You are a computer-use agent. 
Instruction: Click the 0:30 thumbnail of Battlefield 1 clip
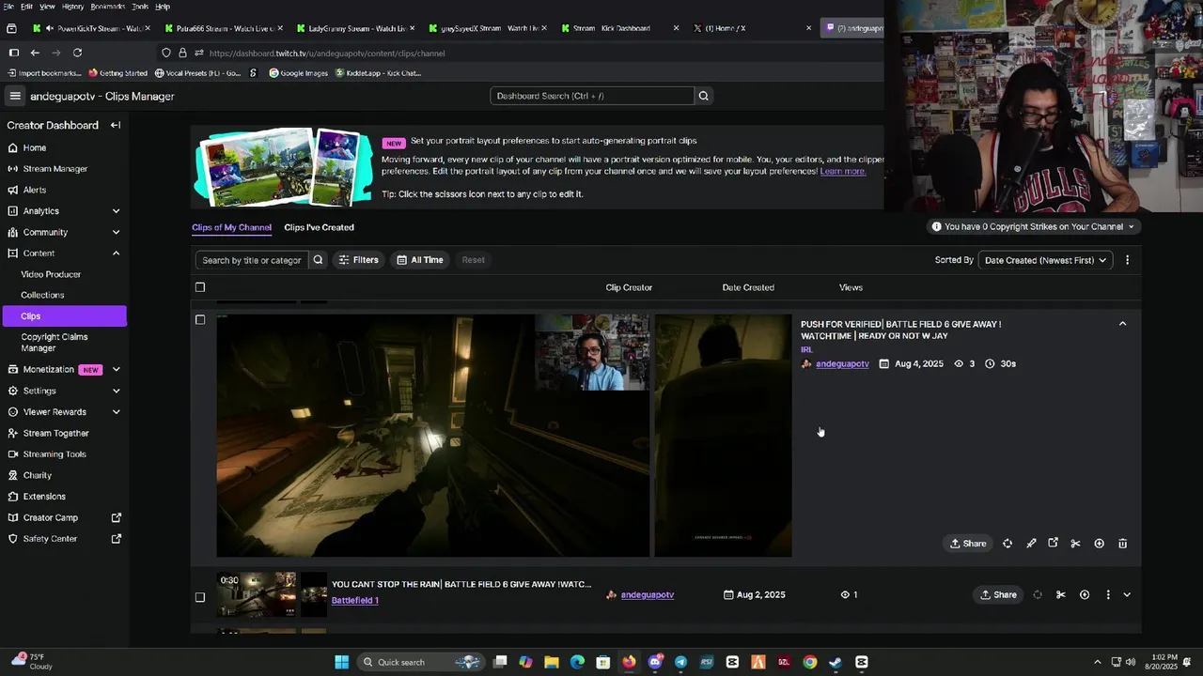tap(257, 594)
